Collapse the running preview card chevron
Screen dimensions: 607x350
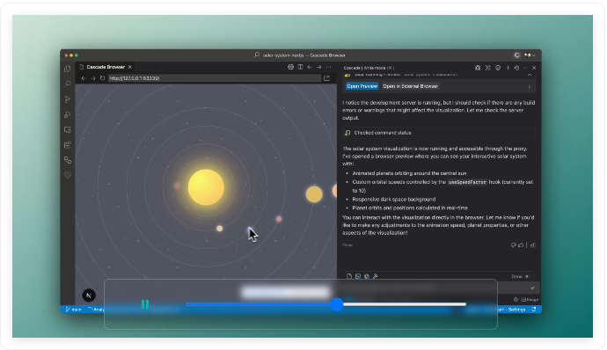[x=530, y=75]
